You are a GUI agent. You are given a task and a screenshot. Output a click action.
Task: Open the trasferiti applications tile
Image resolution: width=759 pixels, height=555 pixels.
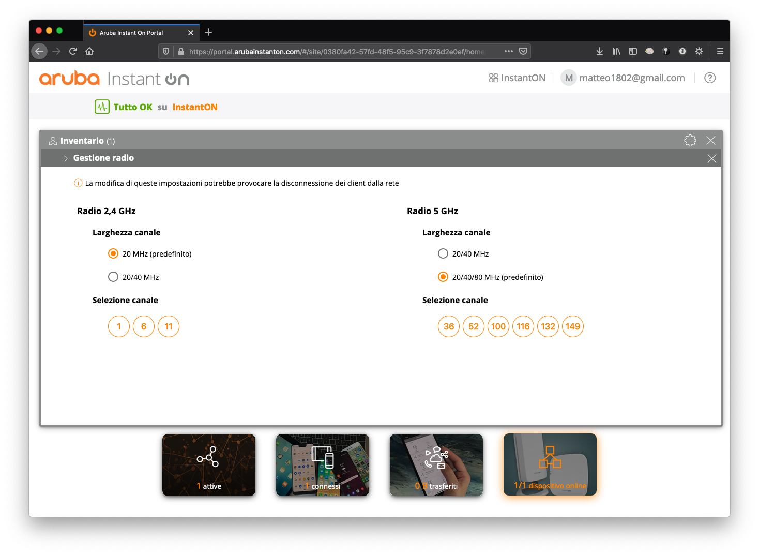pos(436,465)
